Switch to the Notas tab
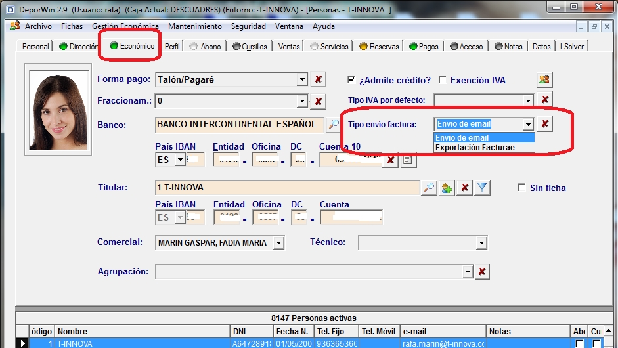The width and height of the screenshot is (618, 348). 508,47
